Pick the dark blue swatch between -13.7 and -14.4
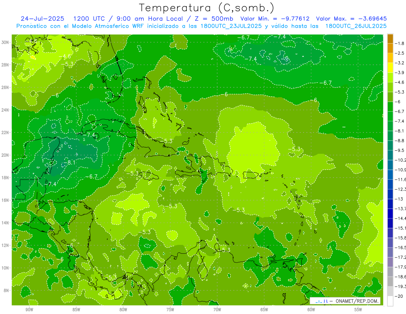406x314 pixels. [x=390, y=213]
